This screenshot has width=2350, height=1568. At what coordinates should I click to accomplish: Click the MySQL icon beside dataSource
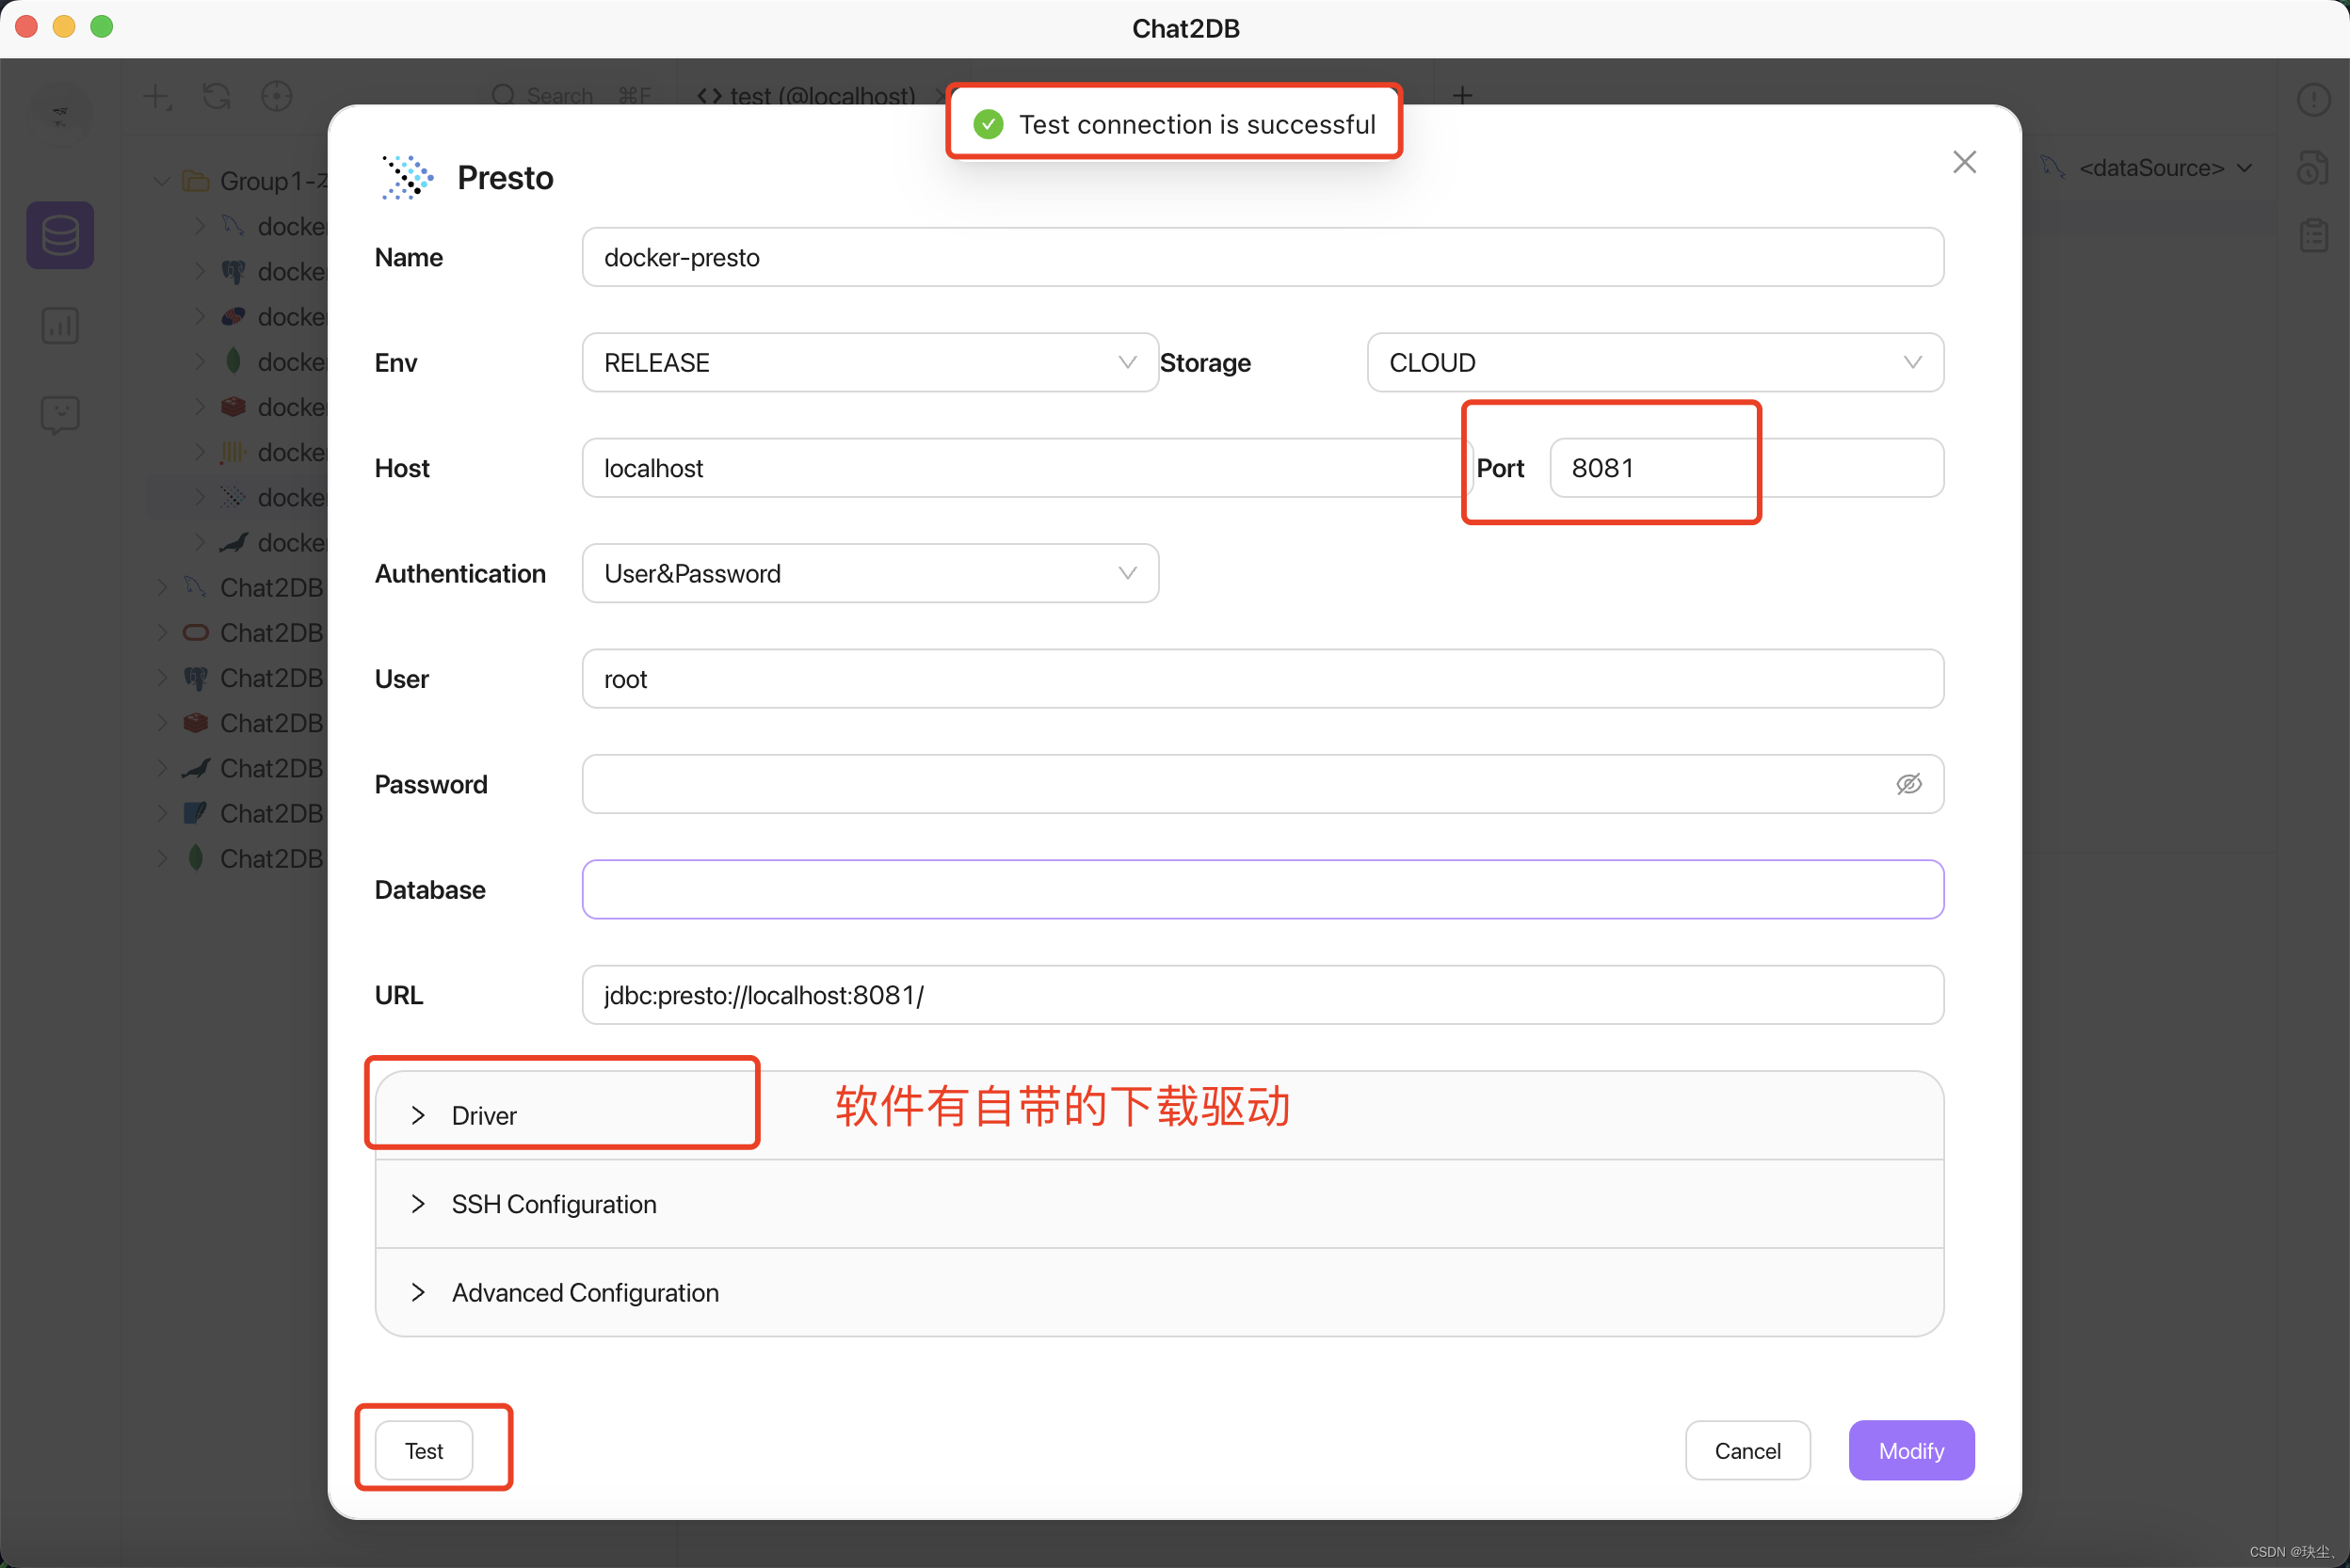(2052, 167)
